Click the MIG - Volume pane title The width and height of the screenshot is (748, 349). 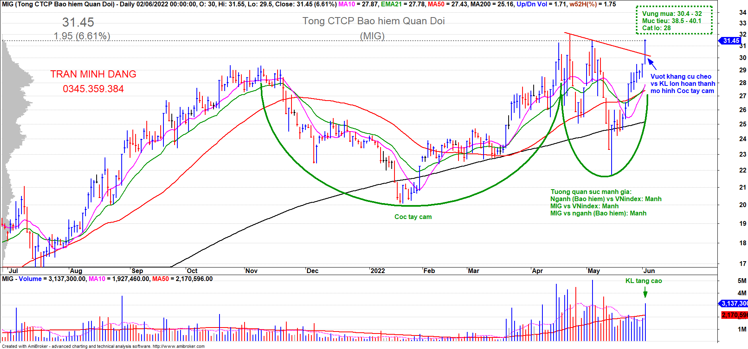tap(21, 279)
